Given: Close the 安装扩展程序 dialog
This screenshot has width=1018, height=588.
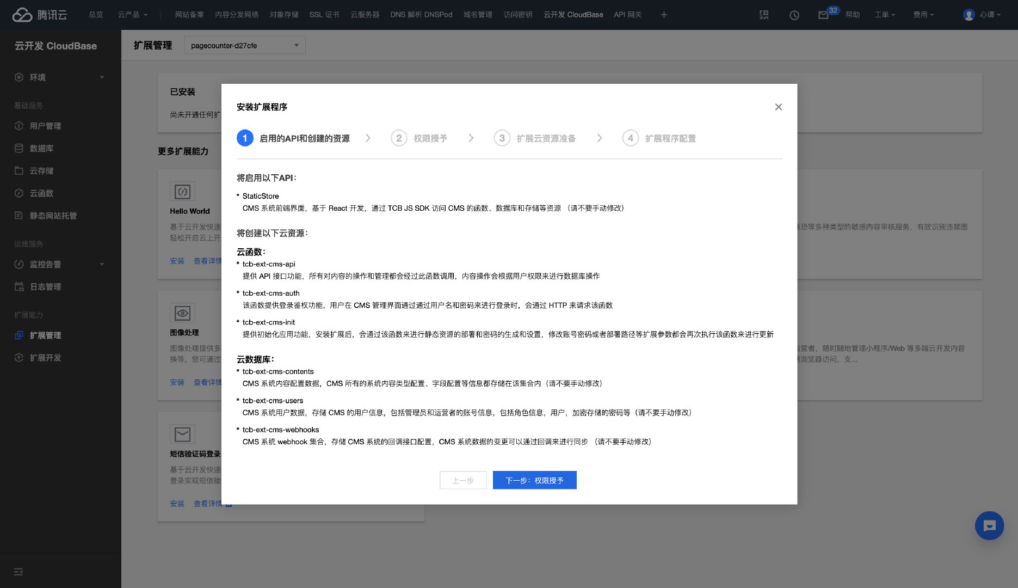Looking at the screenshot, I should point(779,107).
